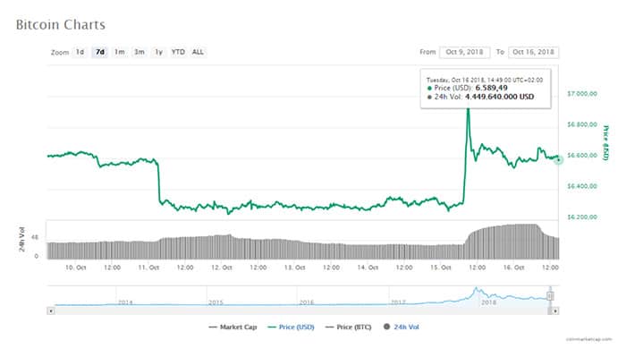626x357 pixels.
Task: Select the 1y zoom range
Action: point(158,52)
